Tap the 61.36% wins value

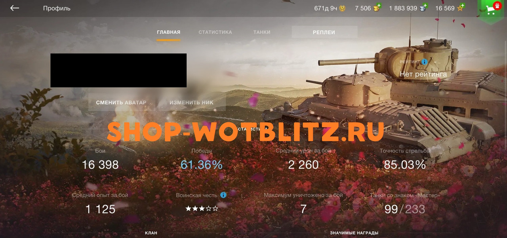(x=202, y=165)
